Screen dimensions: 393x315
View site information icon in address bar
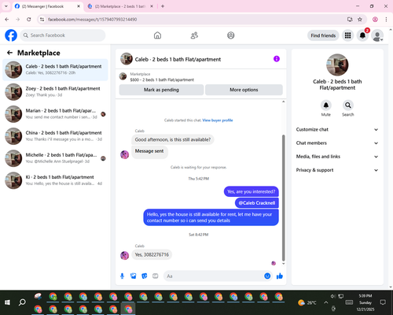coord(42,20)
